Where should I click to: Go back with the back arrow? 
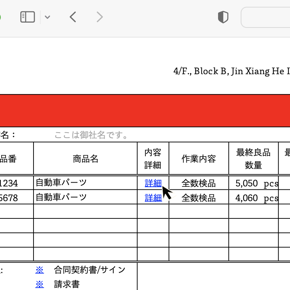(x=73, y=17)
